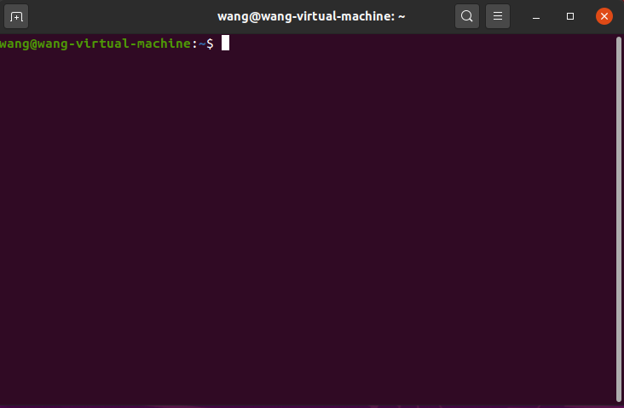Open the hamburger menu

click(498, 16)
